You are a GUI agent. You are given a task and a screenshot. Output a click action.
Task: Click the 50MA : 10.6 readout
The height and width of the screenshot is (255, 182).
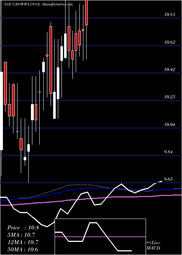pos(23,249)
